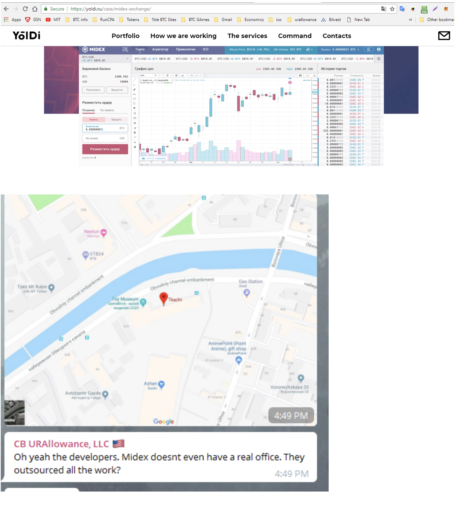This screenshot has width=455, height=514.
Task: Click the CB URAllowance, LLC sender name
Action: pos(61,444)
